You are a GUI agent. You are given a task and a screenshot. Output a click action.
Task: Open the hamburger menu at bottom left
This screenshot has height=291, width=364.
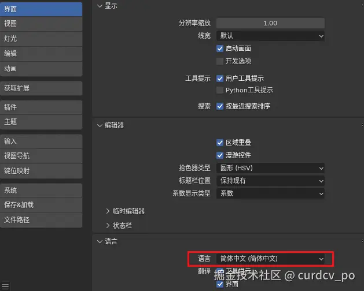(5, 286)
